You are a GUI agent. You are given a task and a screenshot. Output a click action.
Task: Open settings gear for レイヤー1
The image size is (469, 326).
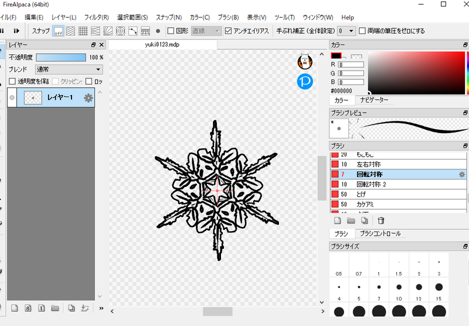tap(89, 98)
